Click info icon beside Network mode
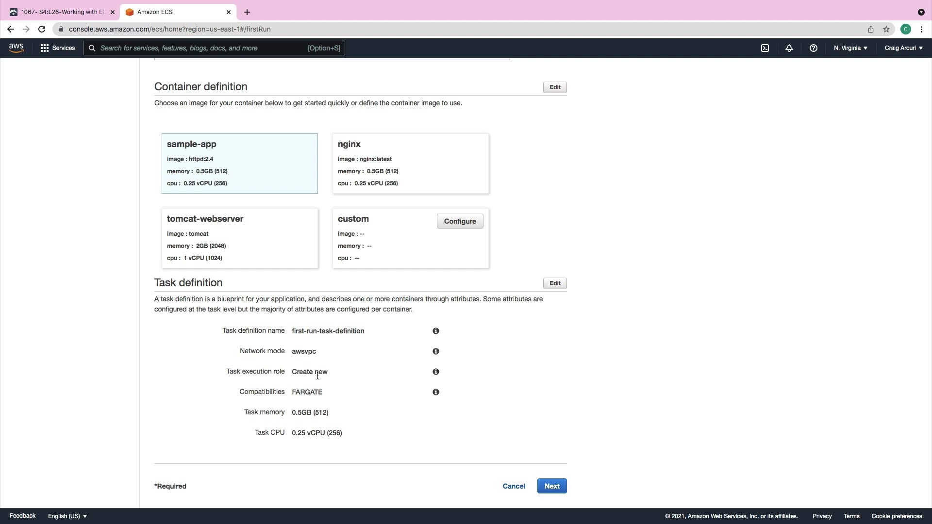Screen dimensions: 932x524 pos(436,351)
